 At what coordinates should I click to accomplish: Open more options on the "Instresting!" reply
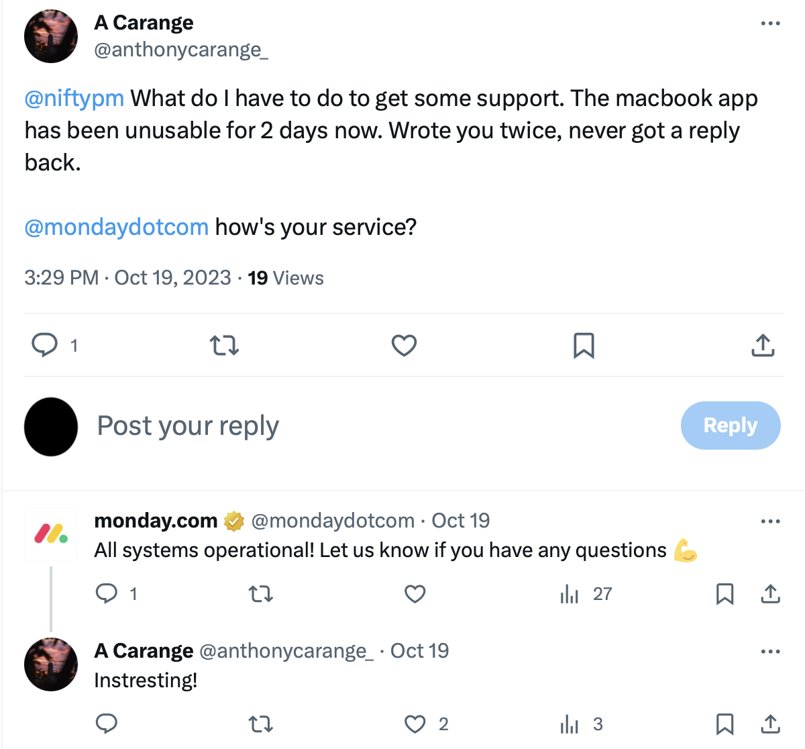770,652
